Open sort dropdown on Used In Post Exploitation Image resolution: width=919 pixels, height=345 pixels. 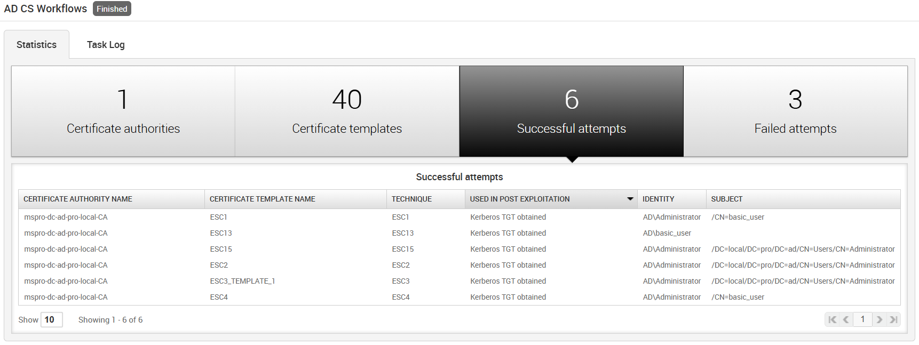(x=630, y=199)
